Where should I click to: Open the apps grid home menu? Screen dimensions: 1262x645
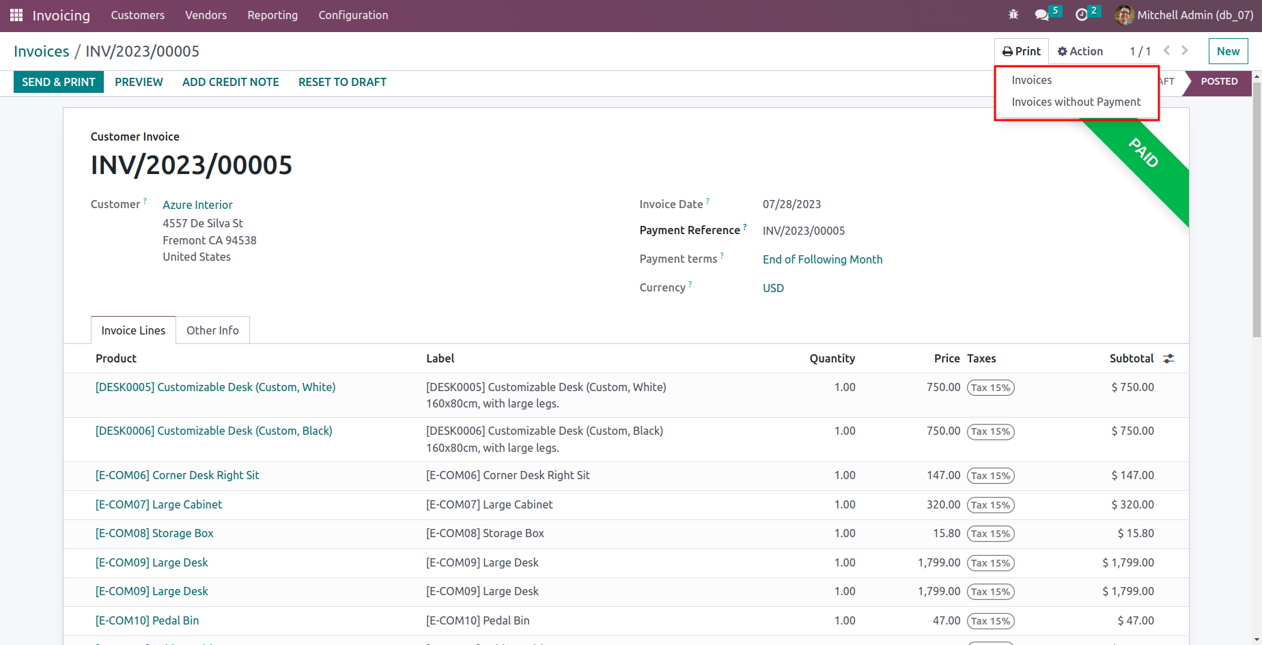point(16,15)
